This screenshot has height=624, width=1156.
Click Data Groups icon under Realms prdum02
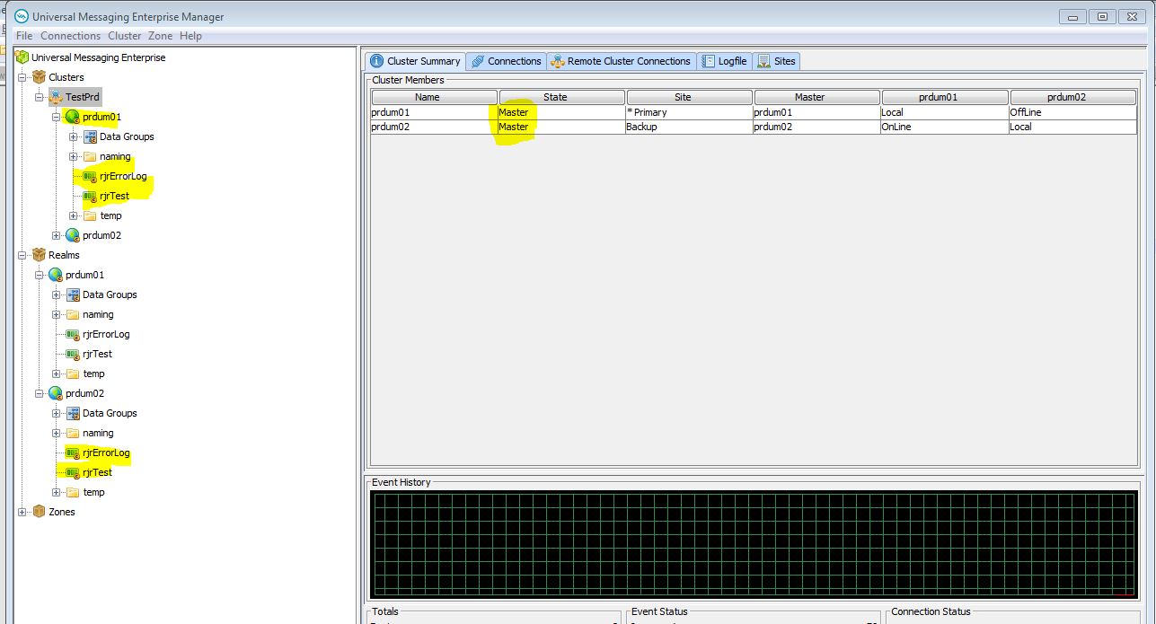(x=73, y=413)
